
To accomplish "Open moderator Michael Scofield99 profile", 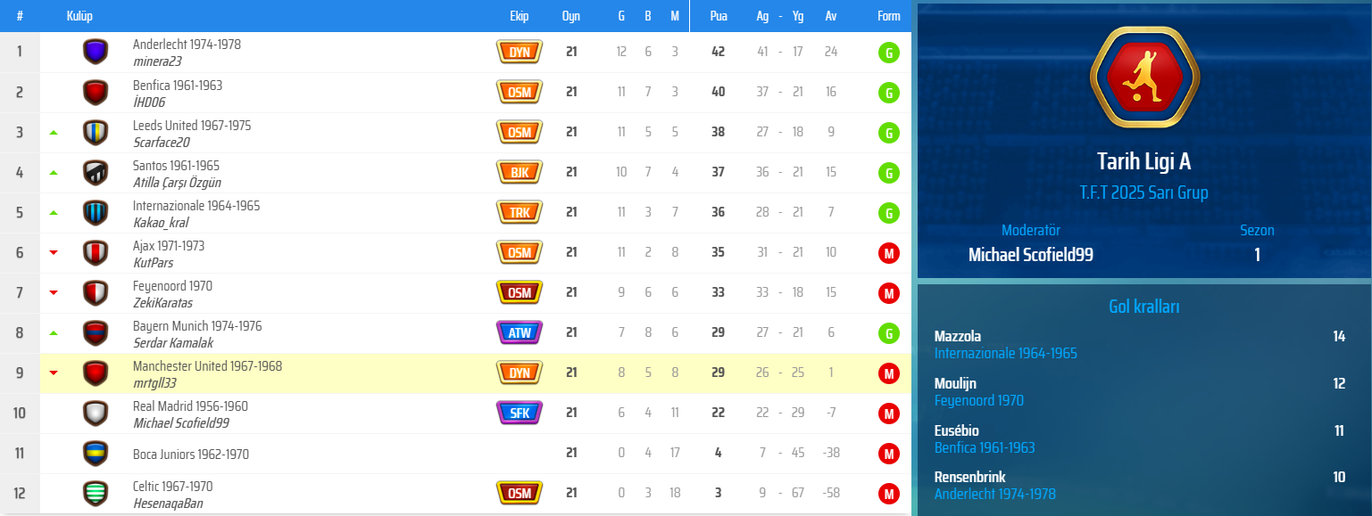I will click(x=1031, y=255).
